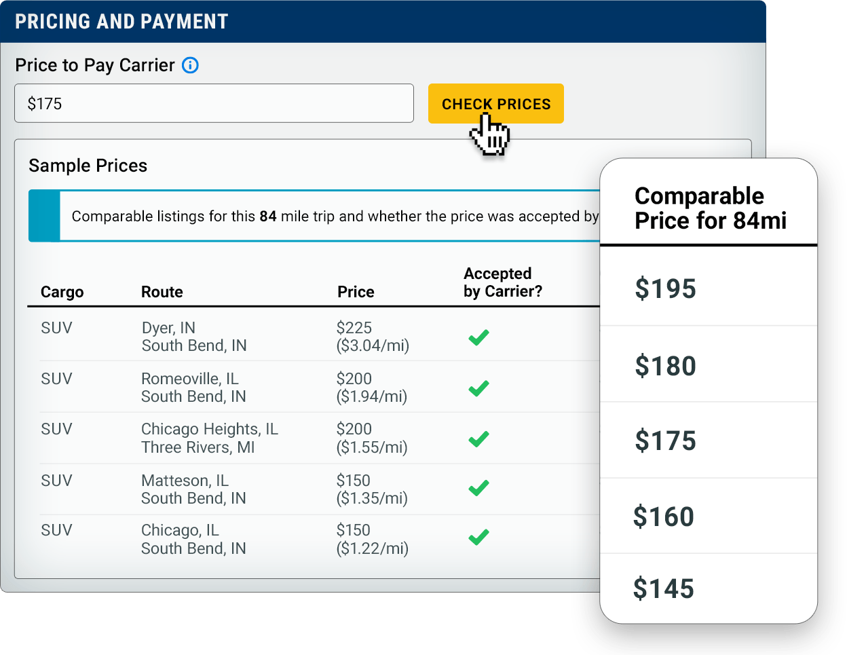Click the Route column header
The width and height of the screenshot is (847, 655).
click(x=162, y=292)
